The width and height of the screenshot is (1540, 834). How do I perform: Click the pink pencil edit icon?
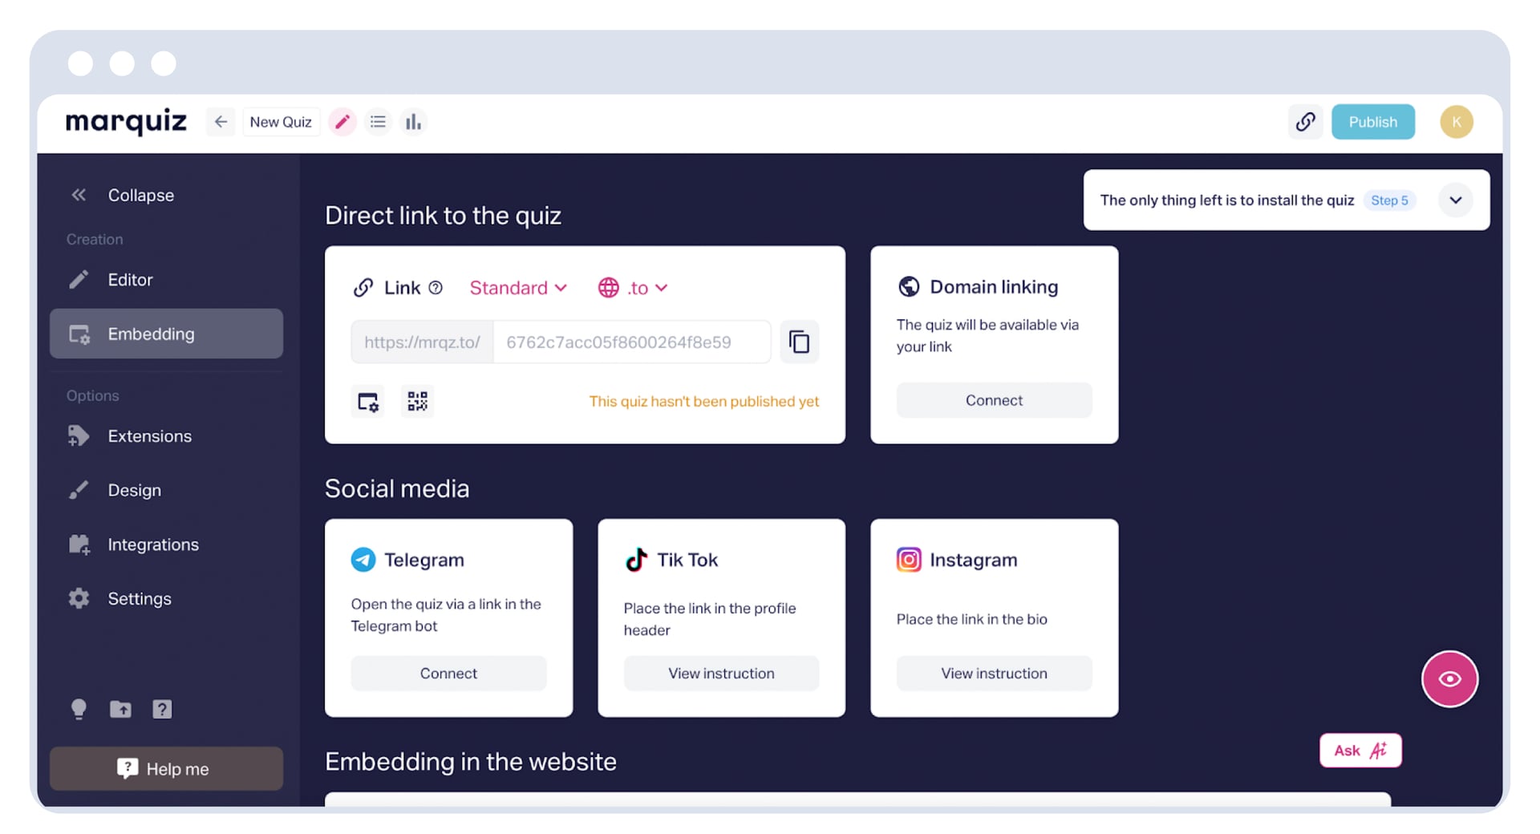click(x=342, y=122)
